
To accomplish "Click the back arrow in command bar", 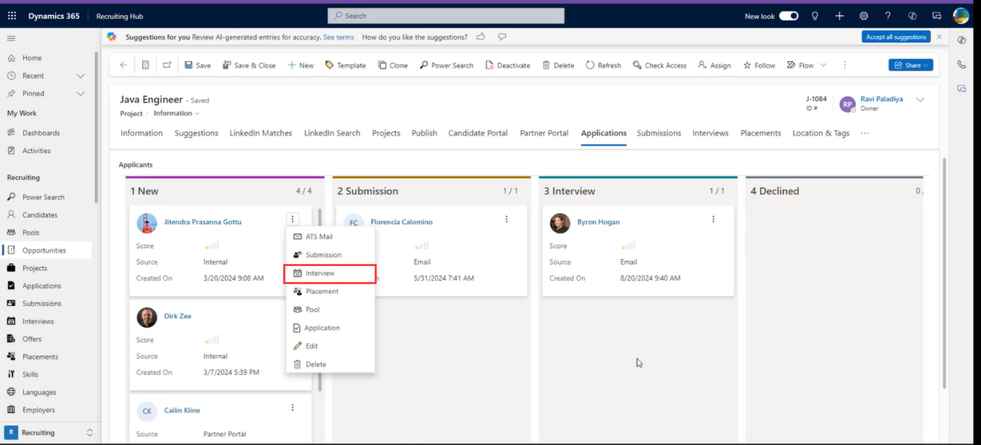I will click(123, 65).
